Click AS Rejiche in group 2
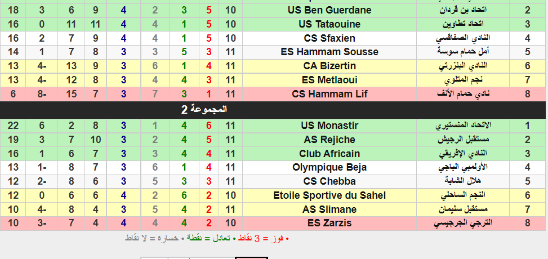The height and width of the screenshot is (259, 548). [329, 140]
